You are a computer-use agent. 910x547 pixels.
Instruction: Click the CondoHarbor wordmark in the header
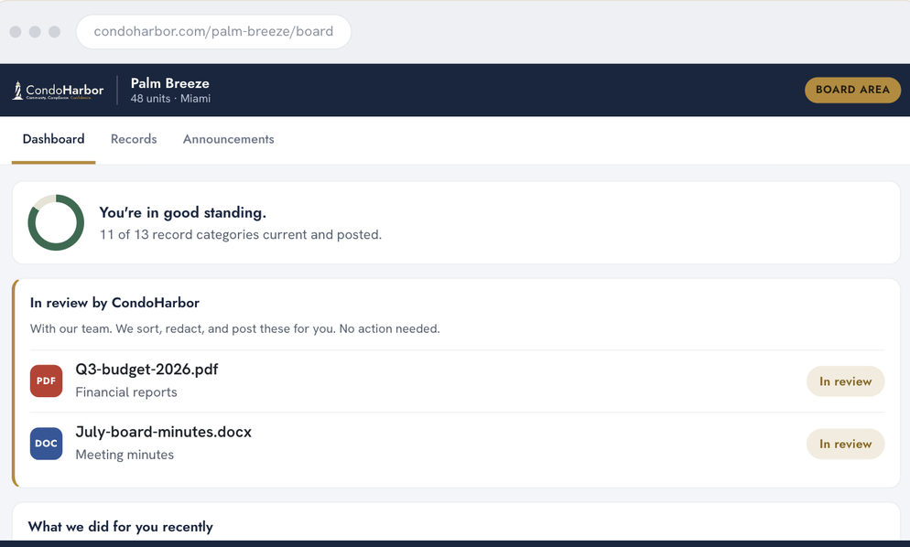click(65, 90)
